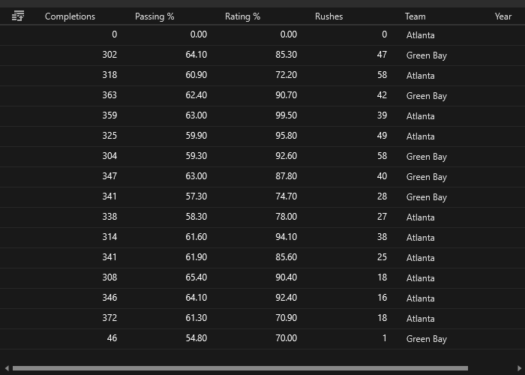The width and height of the screenshot is (525, 375).
Task: Sort by Completions column header
Action: coord(70,16)
